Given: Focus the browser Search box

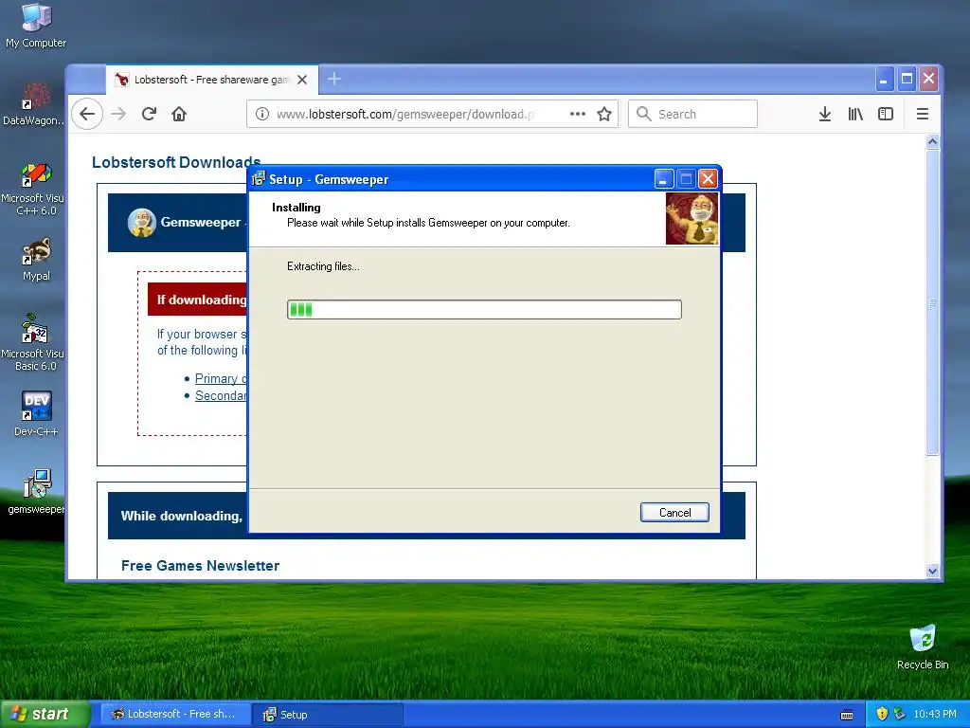Looking at the screenshot, I should pyautogui.click(x=692, y=114).
